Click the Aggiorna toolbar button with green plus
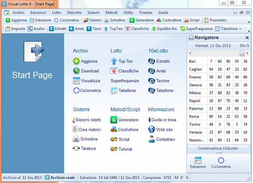Viewport: 253px width, 183px height. [x=16, y=20]
